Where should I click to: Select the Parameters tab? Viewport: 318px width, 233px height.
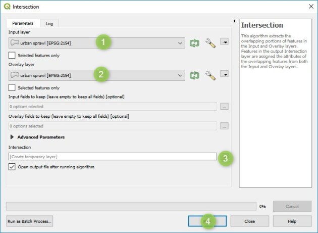tap(23, 23)
